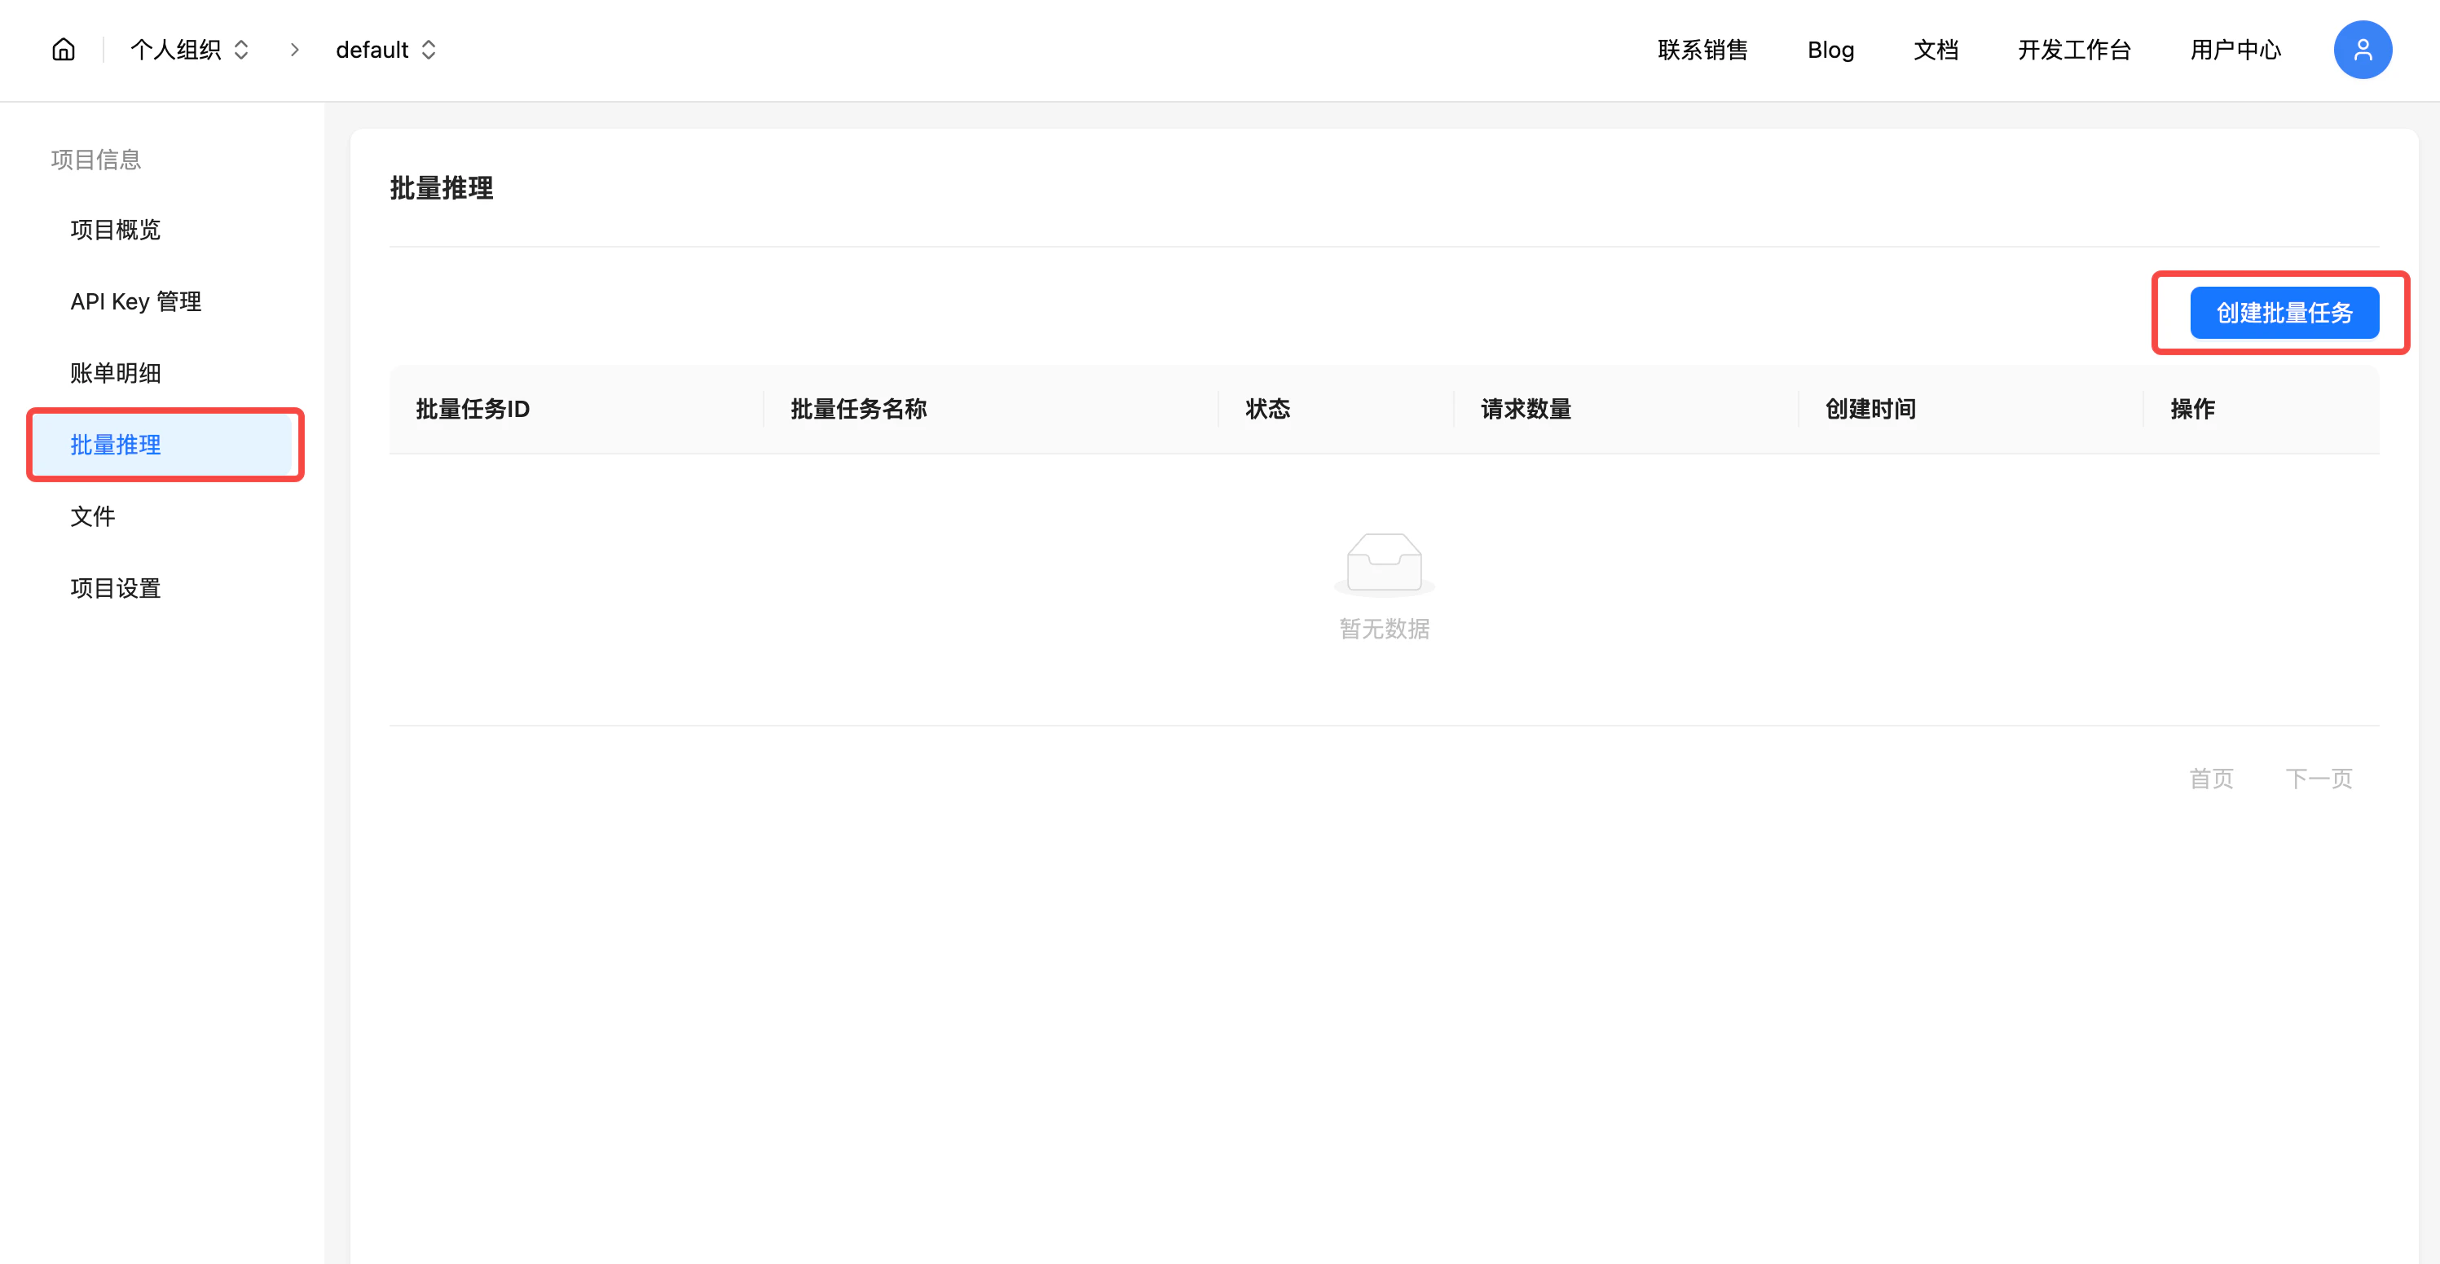
Task: Open 项目概览 project overview
Action: pyautogui.click(x=115, y=229)
